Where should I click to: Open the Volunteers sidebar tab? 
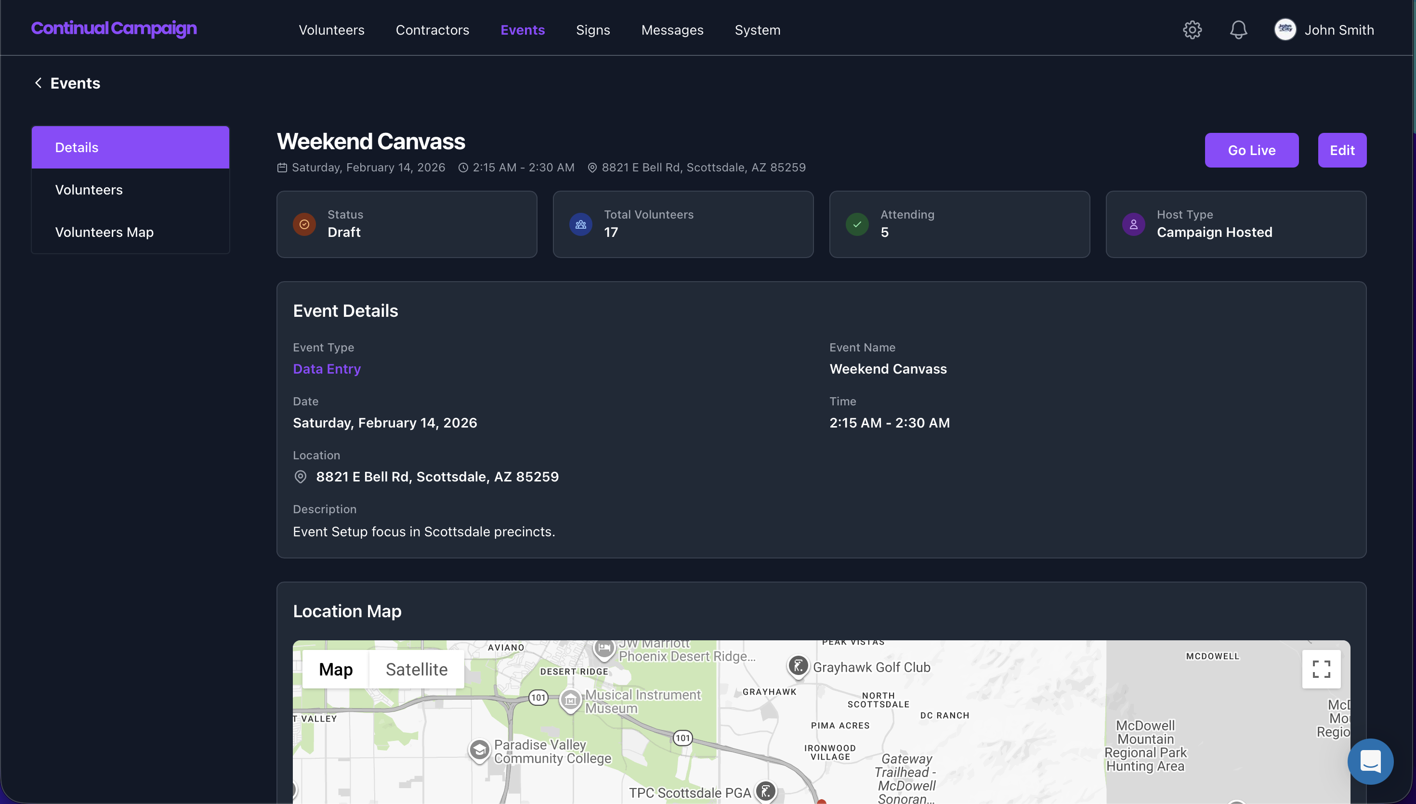coord(89,190)
